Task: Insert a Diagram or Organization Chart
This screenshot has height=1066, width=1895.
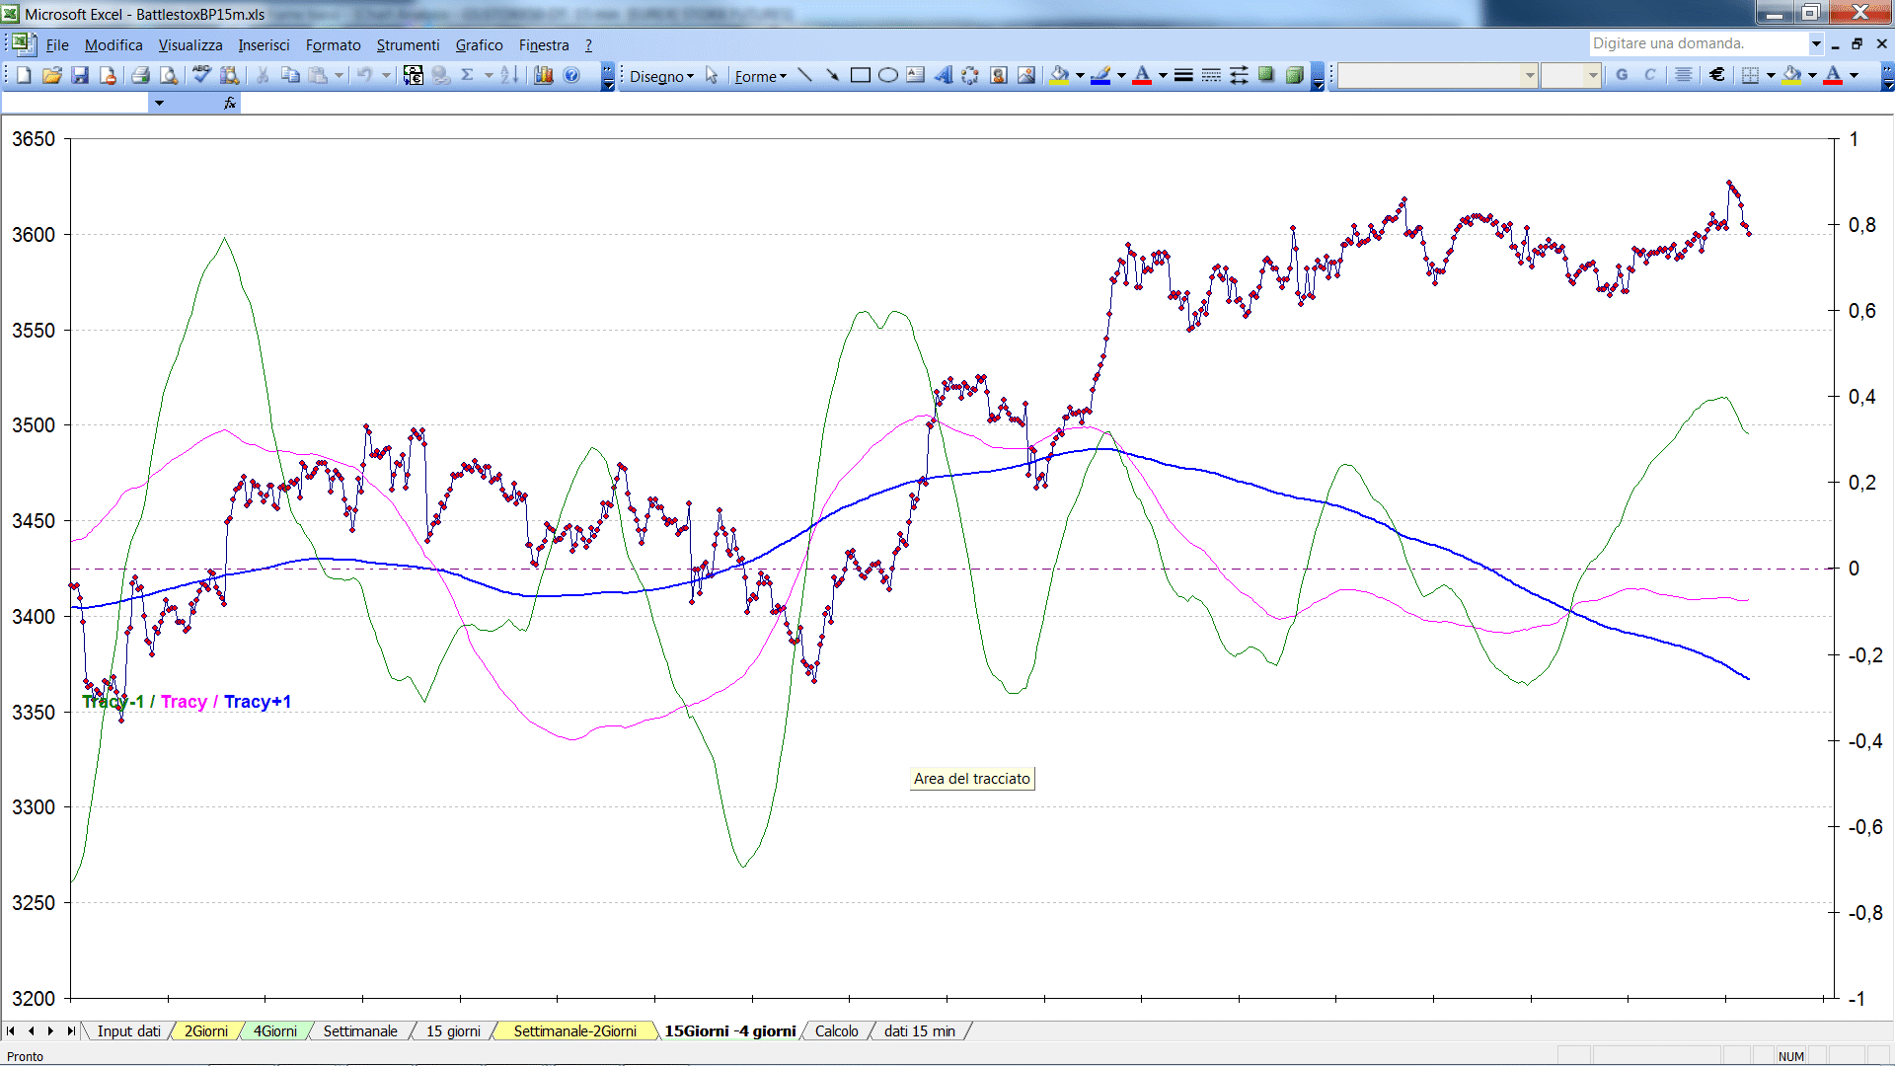Action: (x=970, y=75)
